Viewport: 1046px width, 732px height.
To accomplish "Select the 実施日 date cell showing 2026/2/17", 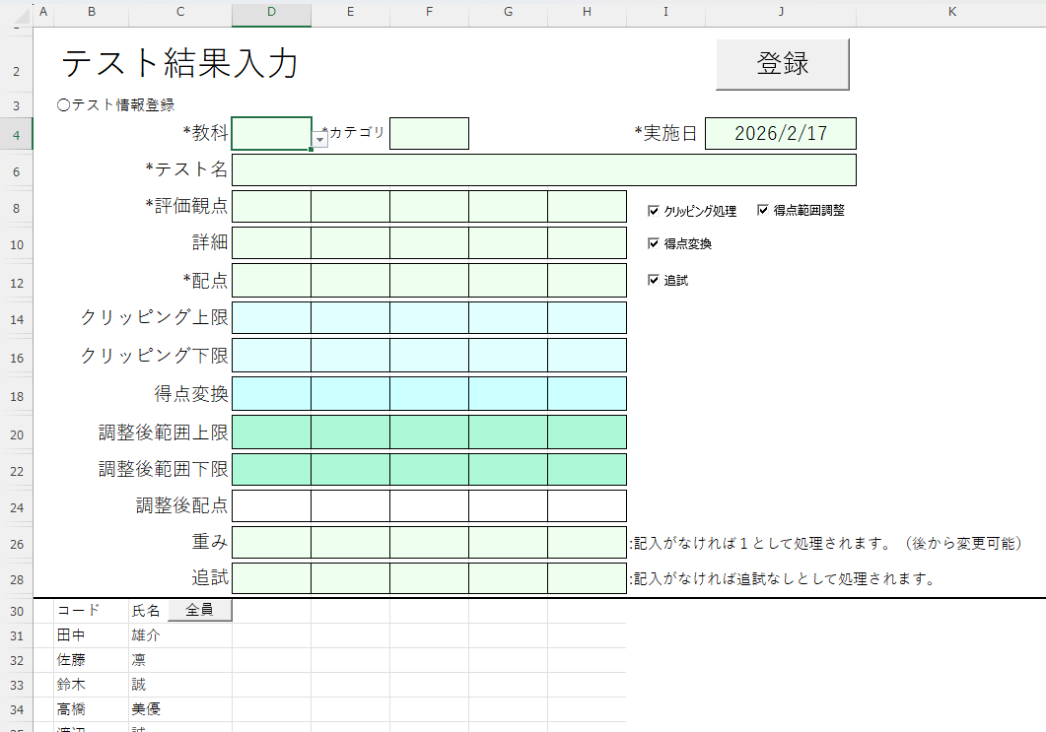I will click(x=780, y=133).
